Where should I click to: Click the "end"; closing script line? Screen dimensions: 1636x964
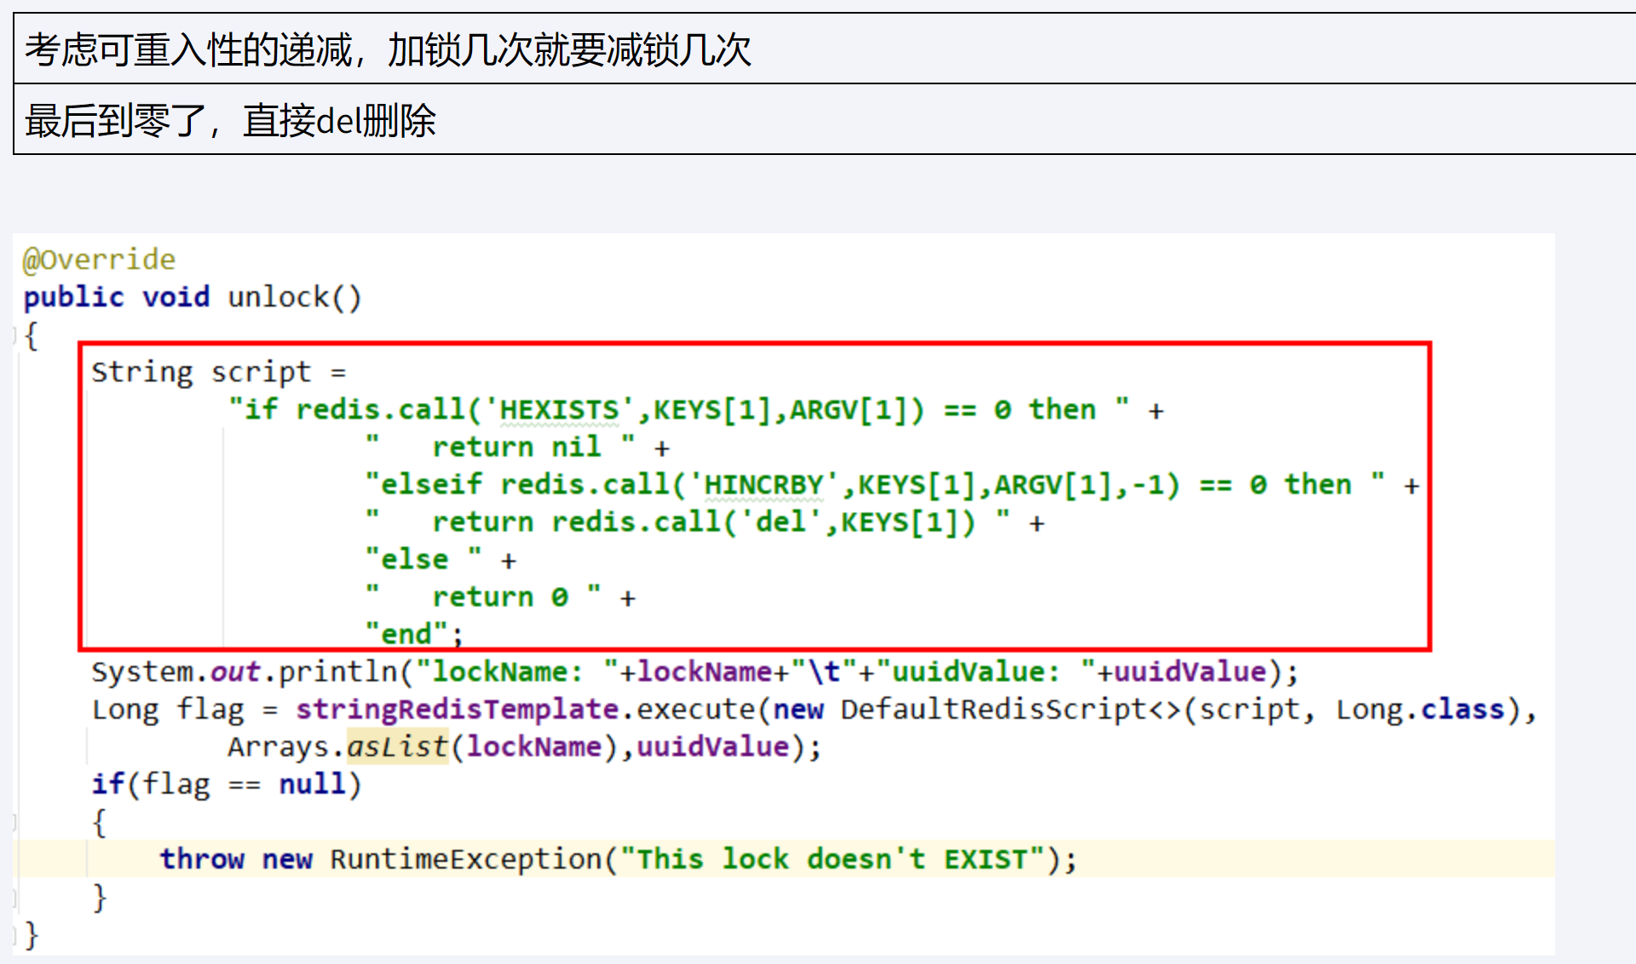coord(414,634)
